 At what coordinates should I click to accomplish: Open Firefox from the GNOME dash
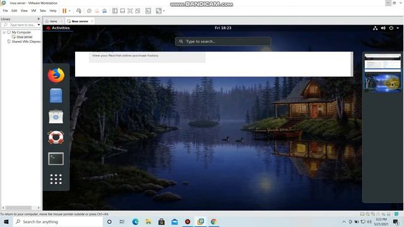click(56, 75)
